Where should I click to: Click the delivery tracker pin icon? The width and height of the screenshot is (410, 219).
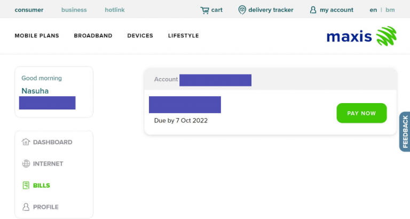point(242,10)
